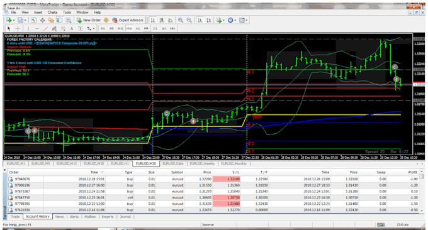Viewport: 428px width, 230px height.
Task: Expand the Periods dropdown arrow
Action: point(235,21)
